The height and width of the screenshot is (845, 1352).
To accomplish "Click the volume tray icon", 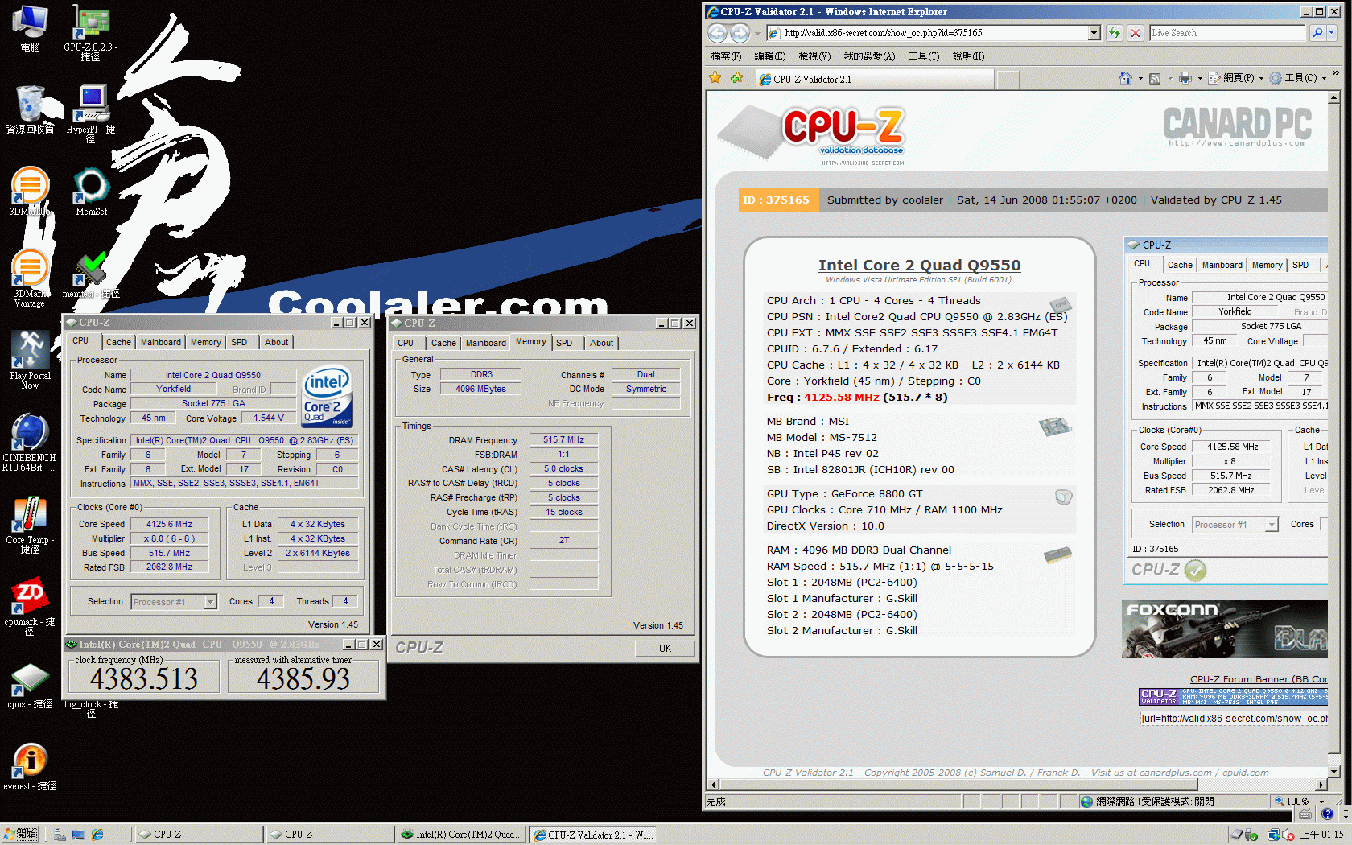I will point(1287,835).
